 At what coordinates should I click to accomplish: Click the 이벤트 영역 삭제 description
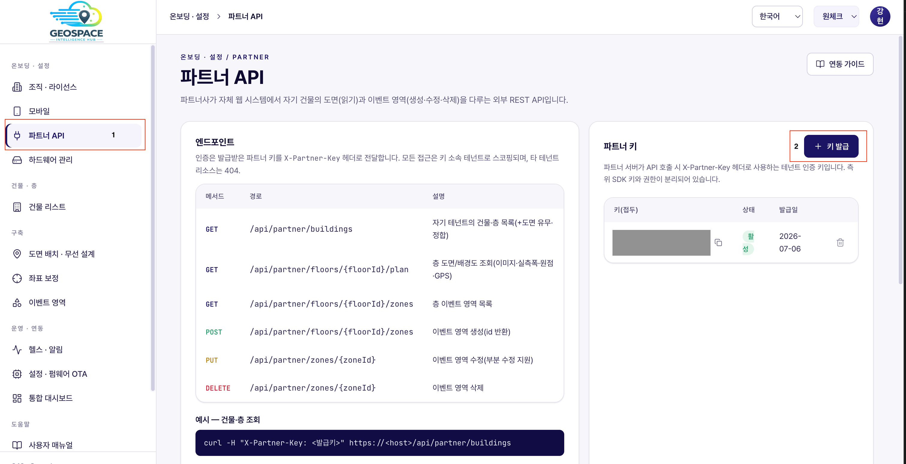(458, 388)
